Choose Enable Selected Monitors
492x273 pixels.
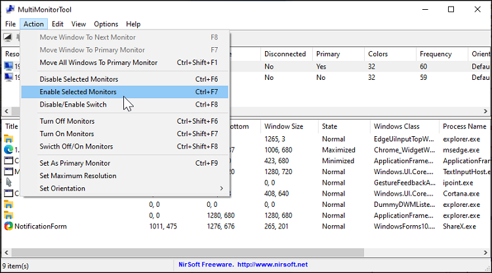click(x=78, y=92)
